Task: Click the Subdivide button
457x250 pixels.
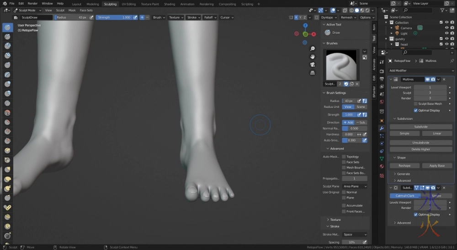Action: (420, 127)
